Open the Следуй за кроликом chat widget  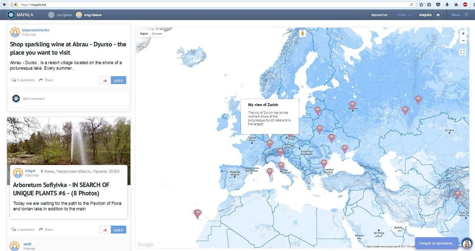[x=437, y=243]
